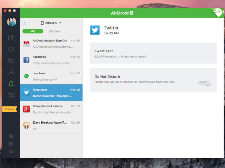The width and height of the screenshot is (225, 168).
Task: Expand the Nexus 5 device dropdown
Action: pos(51,23)
